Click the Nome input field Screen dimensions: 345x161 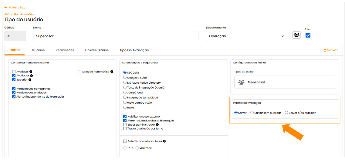pos(116,36)
